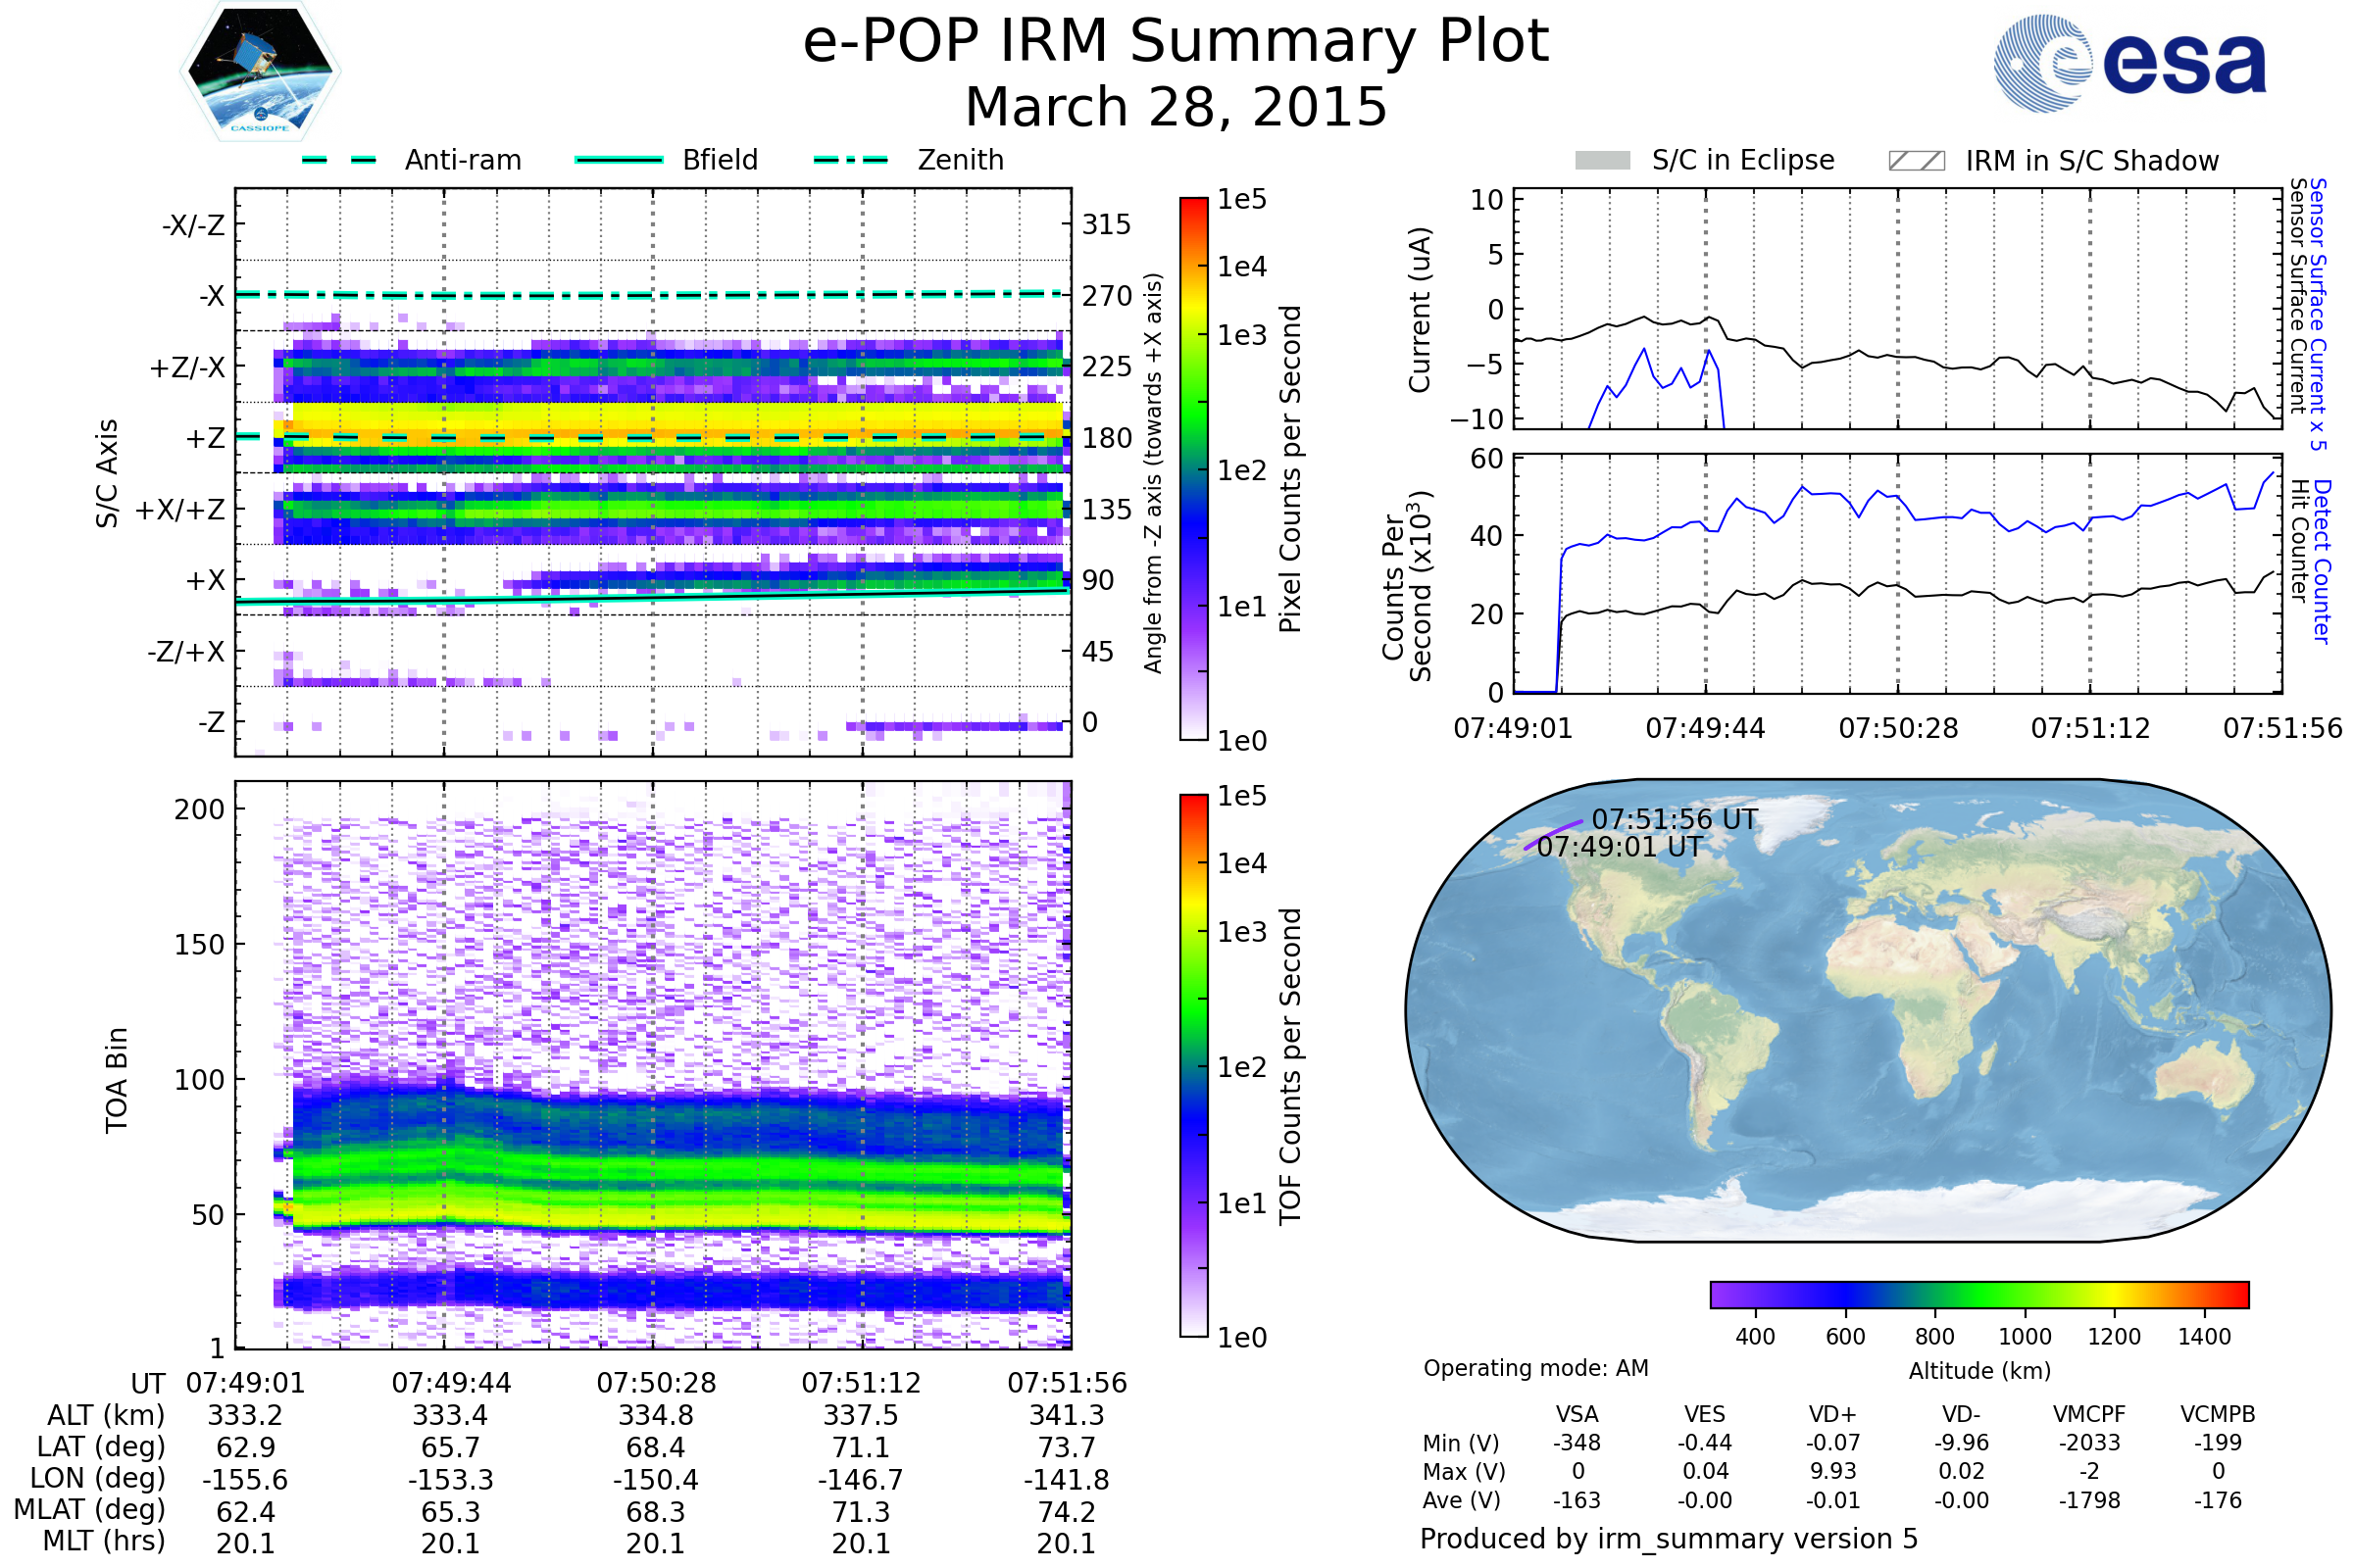Click the March 28, 2015 date heading
Viewport: 2353px width, 1568px height.
coord(1176,107)
